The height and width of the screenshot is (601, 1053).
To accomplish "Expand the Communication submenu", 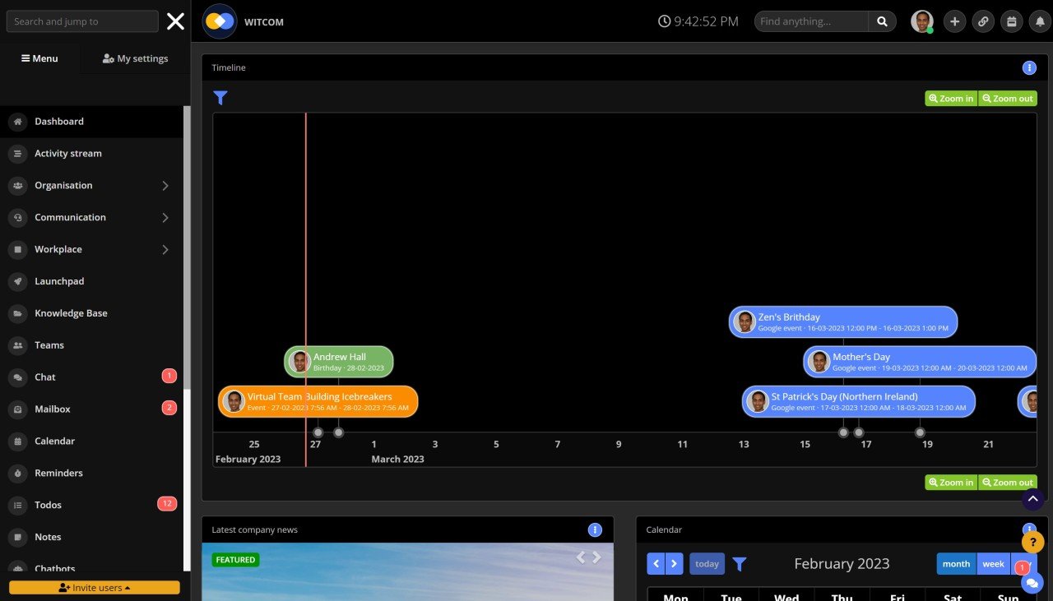I will [x=165, y=218].
